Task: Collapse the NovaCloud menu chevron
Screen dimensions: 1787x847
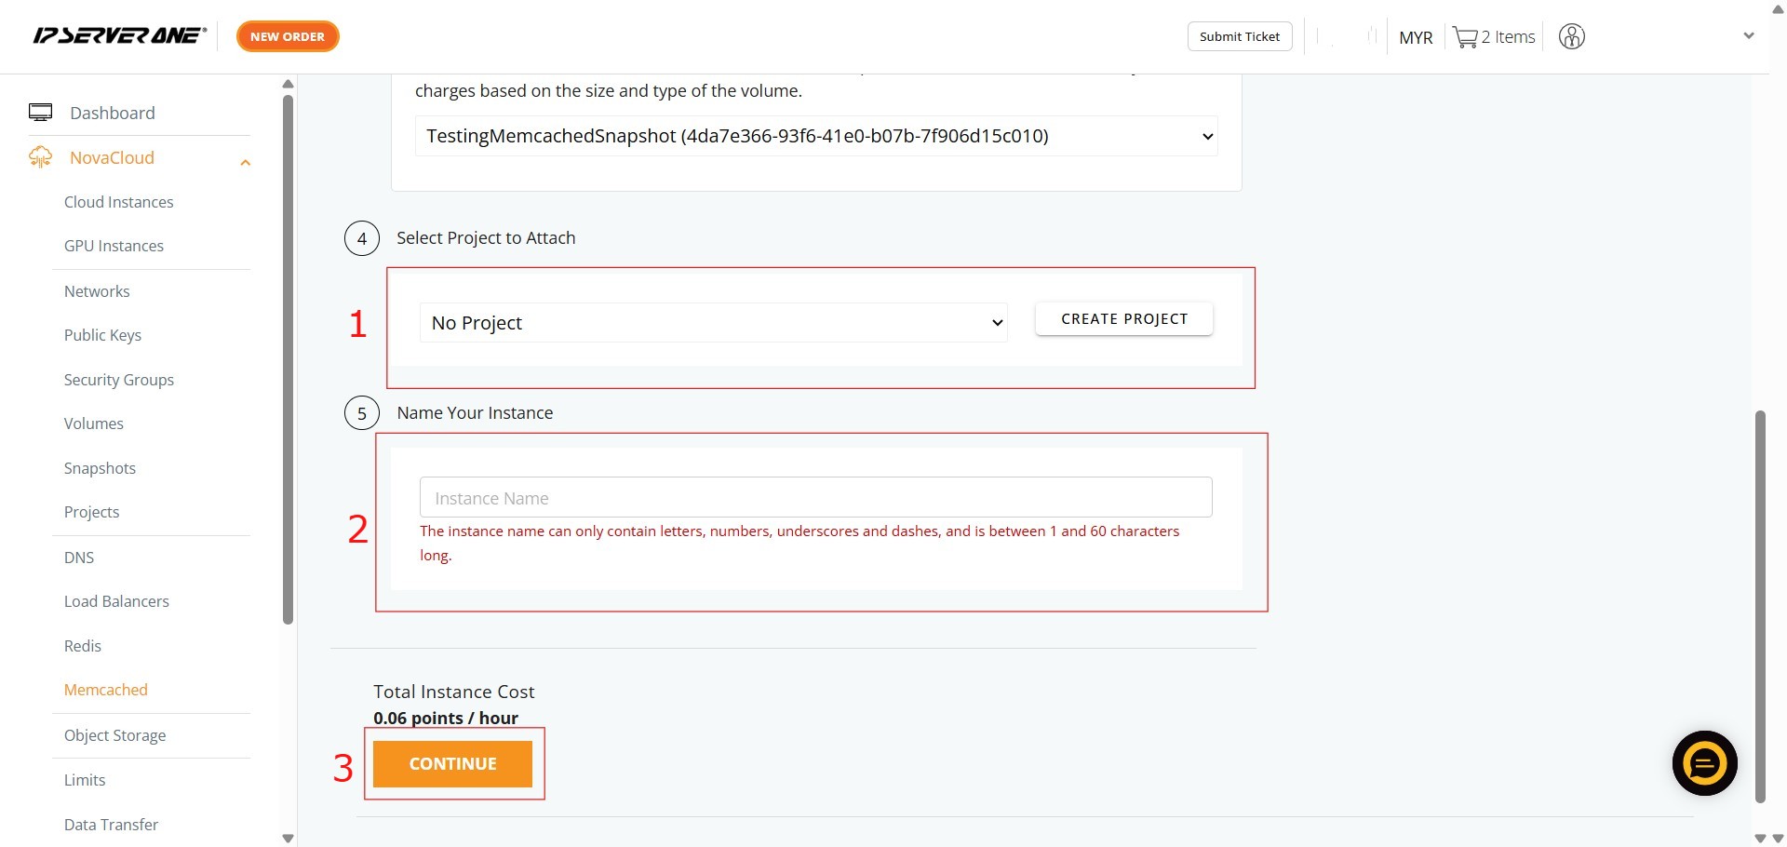Action: (246, 163)
